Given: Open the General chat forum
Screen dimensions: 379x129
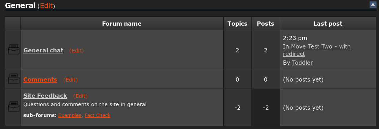Looking at the screenshot, I should click(x=43, y=51).
